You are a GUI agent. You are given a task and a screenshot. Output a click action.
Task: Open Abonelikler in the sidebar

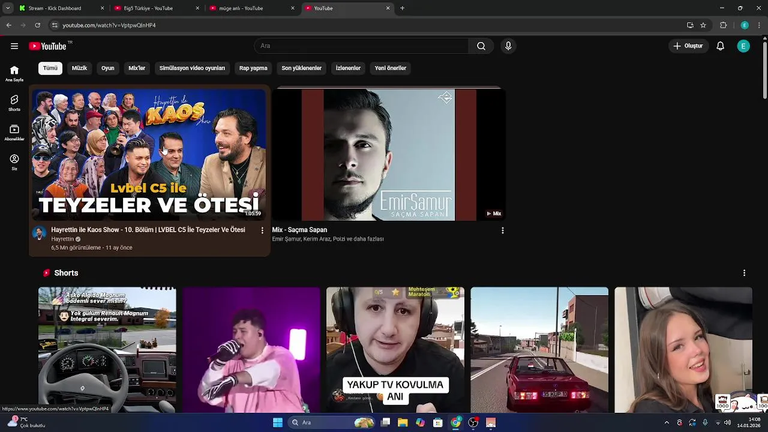point(14,133)
